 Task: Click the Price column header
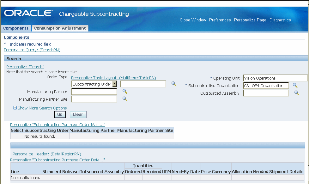206,171
